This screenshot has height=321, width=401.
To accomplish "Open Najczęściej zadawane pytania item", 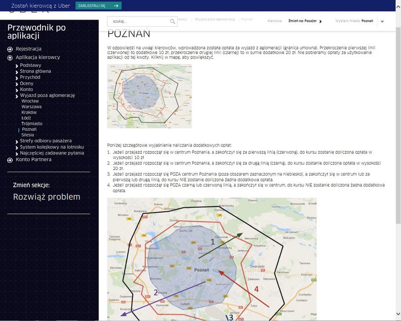I will 52,153.
